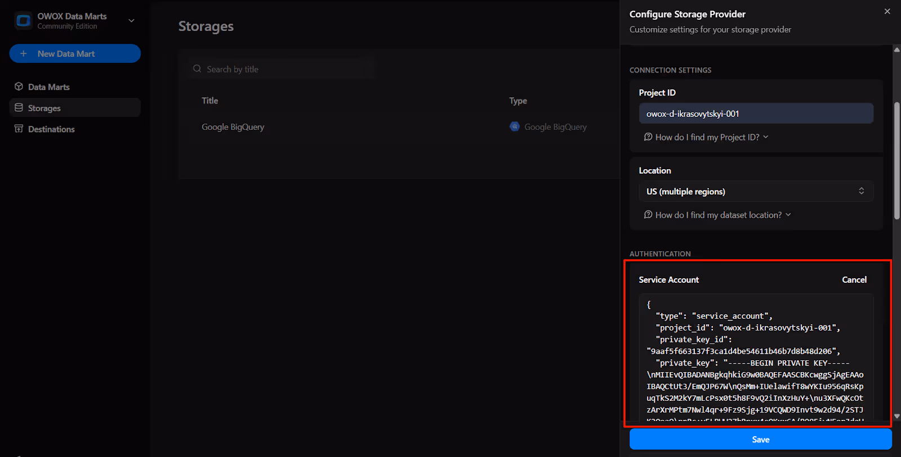
Task: Click the Storages page heading
Action: [x=206, y=26]
